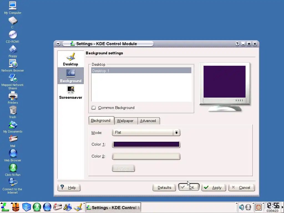The image size is (284, 213).
Task: Select Desktop 1 in the desktop list
Action: [141, 71]
